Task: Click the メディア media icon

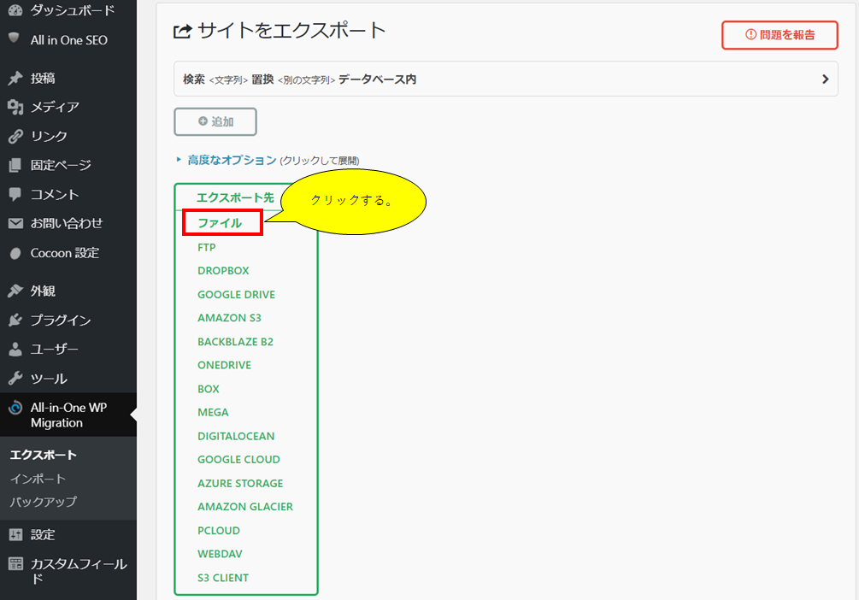Action: 15,108
